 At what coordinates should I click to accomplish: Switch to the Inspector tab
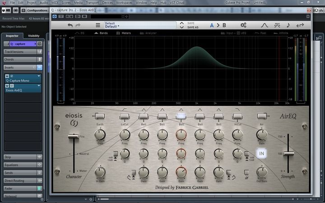(12, 36)
